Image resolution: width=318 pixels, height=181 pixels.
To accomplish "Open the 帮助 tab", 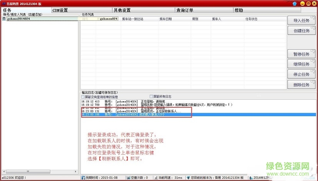I will pyautogui.click(x=267, y=10).
